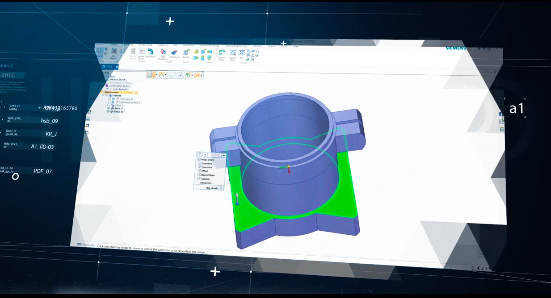Click the Advanced... link

pos(206,183)
